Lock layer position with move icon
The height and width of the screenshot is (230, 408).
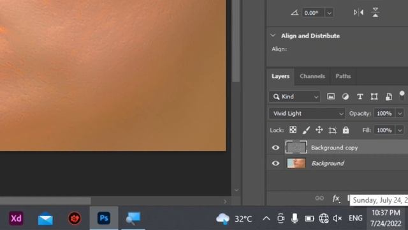(x=319, y=130)
